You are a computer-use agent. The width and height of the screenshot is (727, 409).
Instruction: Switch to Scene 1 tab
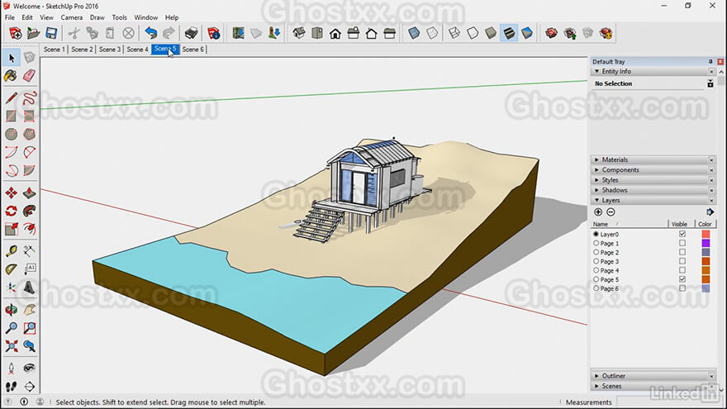[54, 49]
